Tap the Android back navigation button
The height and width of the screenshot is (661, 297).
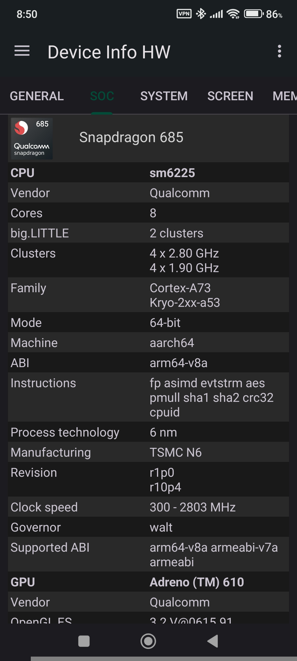coord(213,641)
